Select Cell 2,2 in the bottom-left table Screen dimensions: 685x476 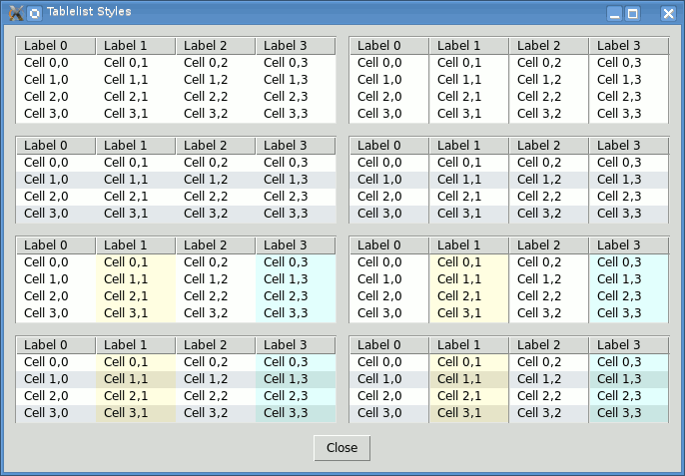(x=206, y=396)
